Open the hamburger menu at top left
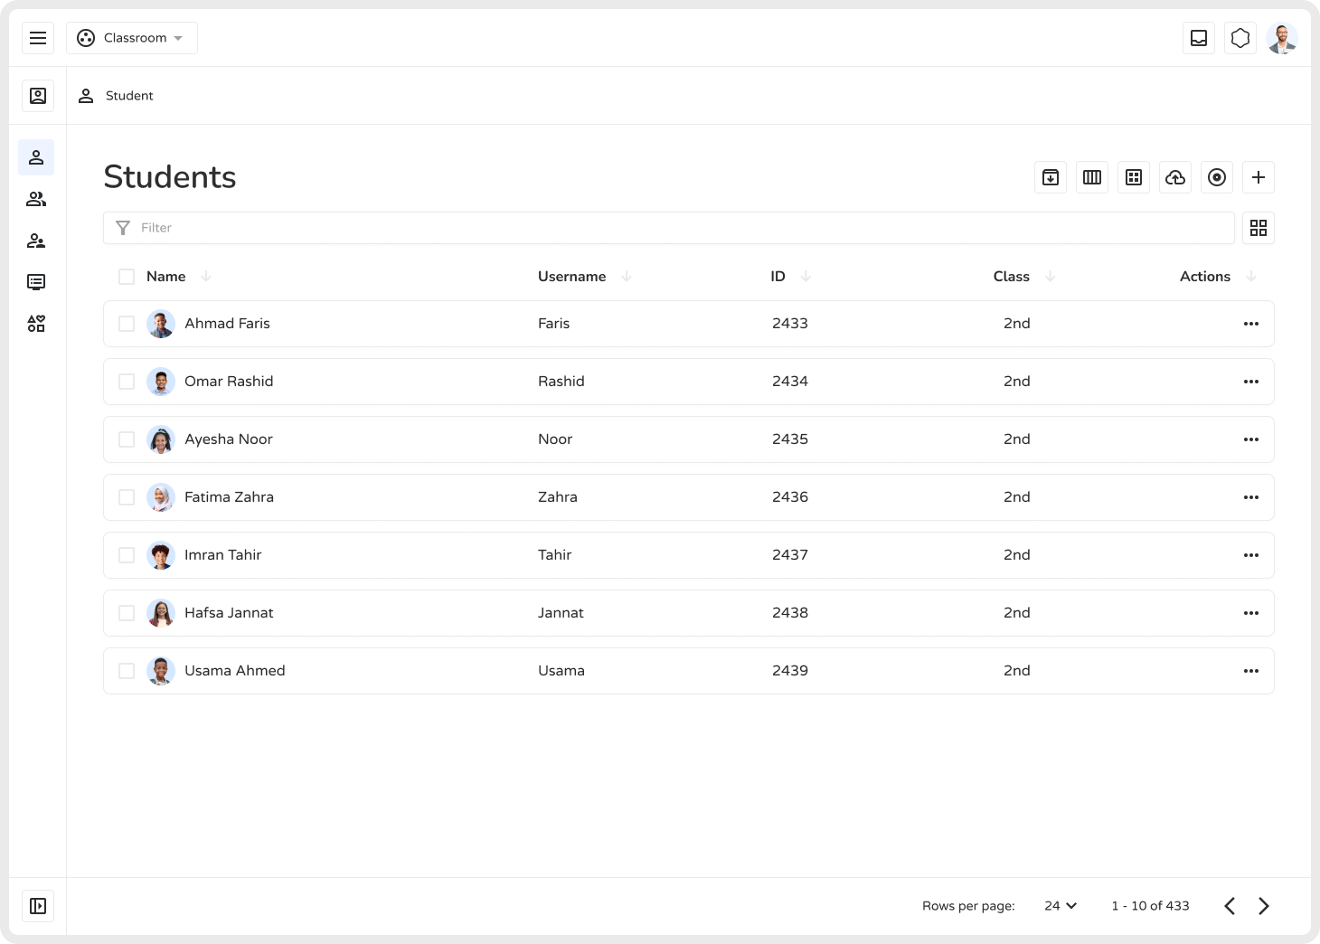1320x944 pixels. [x=38, y=38]
